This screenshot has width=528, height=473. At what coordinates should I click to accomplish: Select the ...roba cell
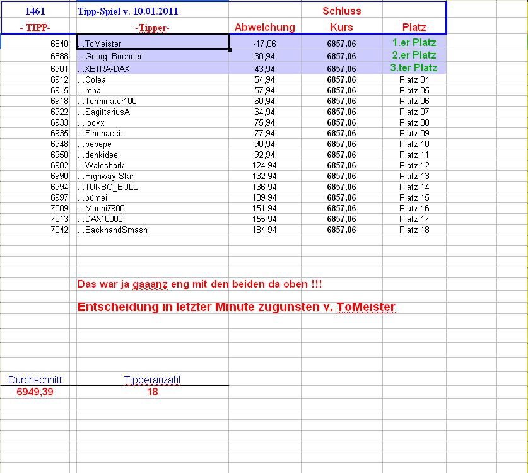pyautogui.click(x=153, y=91)
